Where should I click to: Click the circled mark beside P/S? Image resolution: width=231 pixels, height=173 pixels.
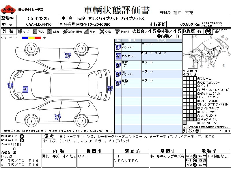pyautogui.click(x=195, y=160)
